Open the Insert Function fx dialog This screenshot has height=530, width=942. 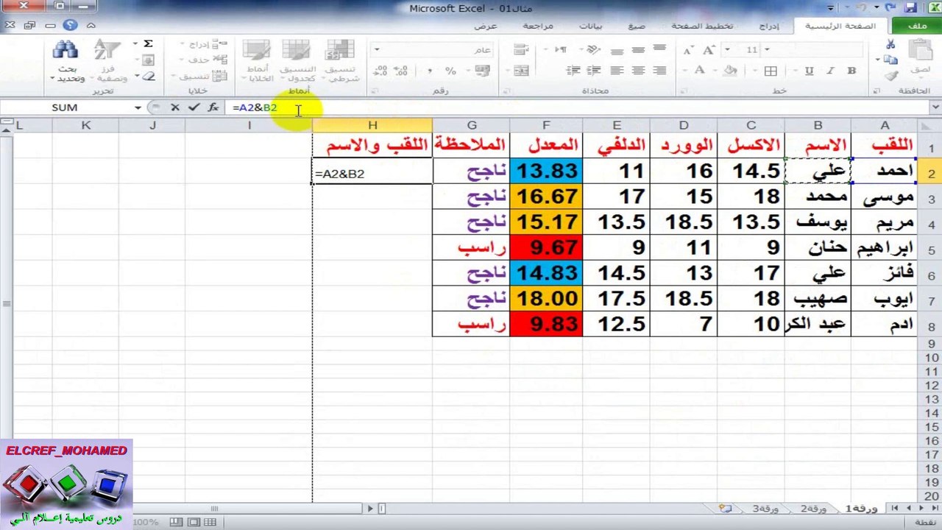coord(213,107)
